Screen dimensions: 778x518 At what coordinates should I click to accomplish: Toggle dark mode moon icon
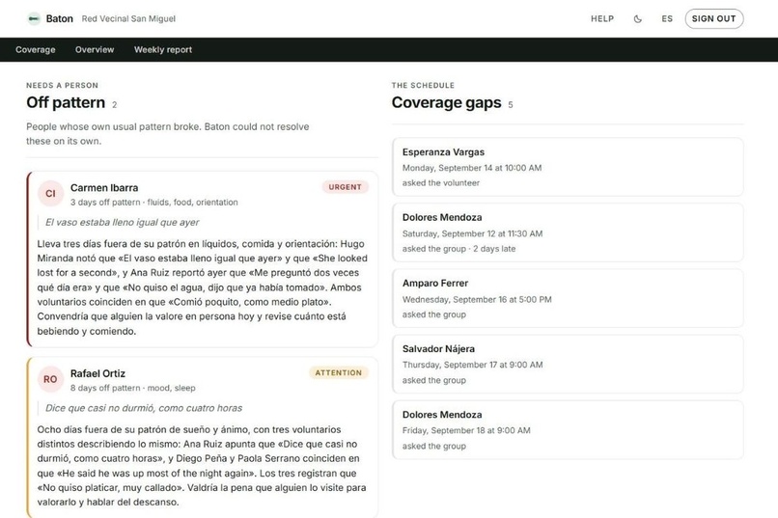(x=638, y=19)
